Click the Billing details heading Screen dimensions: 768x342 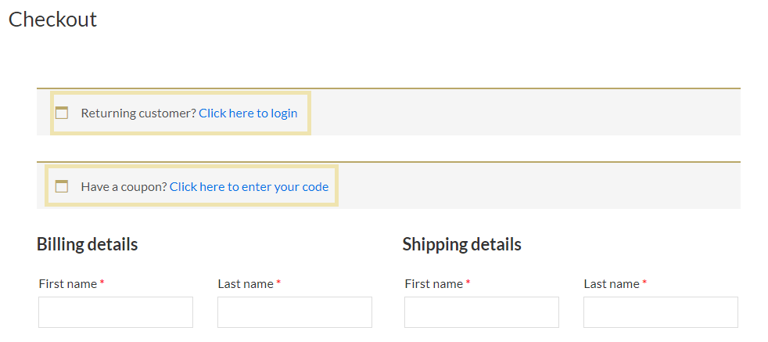click(87, 244)
